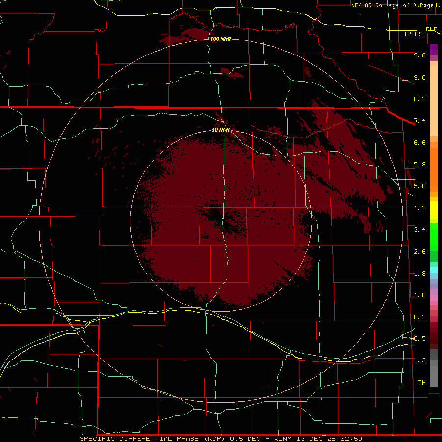The width and height of the screenshot is (442, 442).
Task: Click the -0.5 value on color scale
Action: pos(418,339)
